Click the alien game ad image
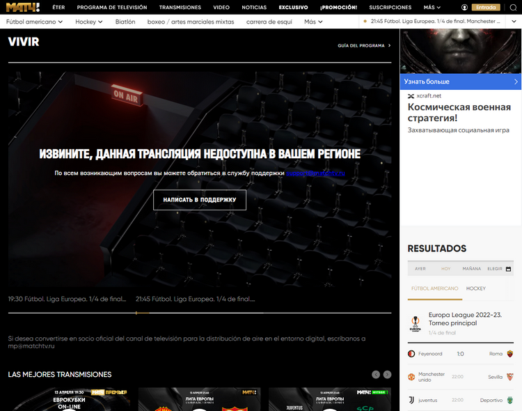This screenshot has width=522, height=411. click(x=461, y=51)
